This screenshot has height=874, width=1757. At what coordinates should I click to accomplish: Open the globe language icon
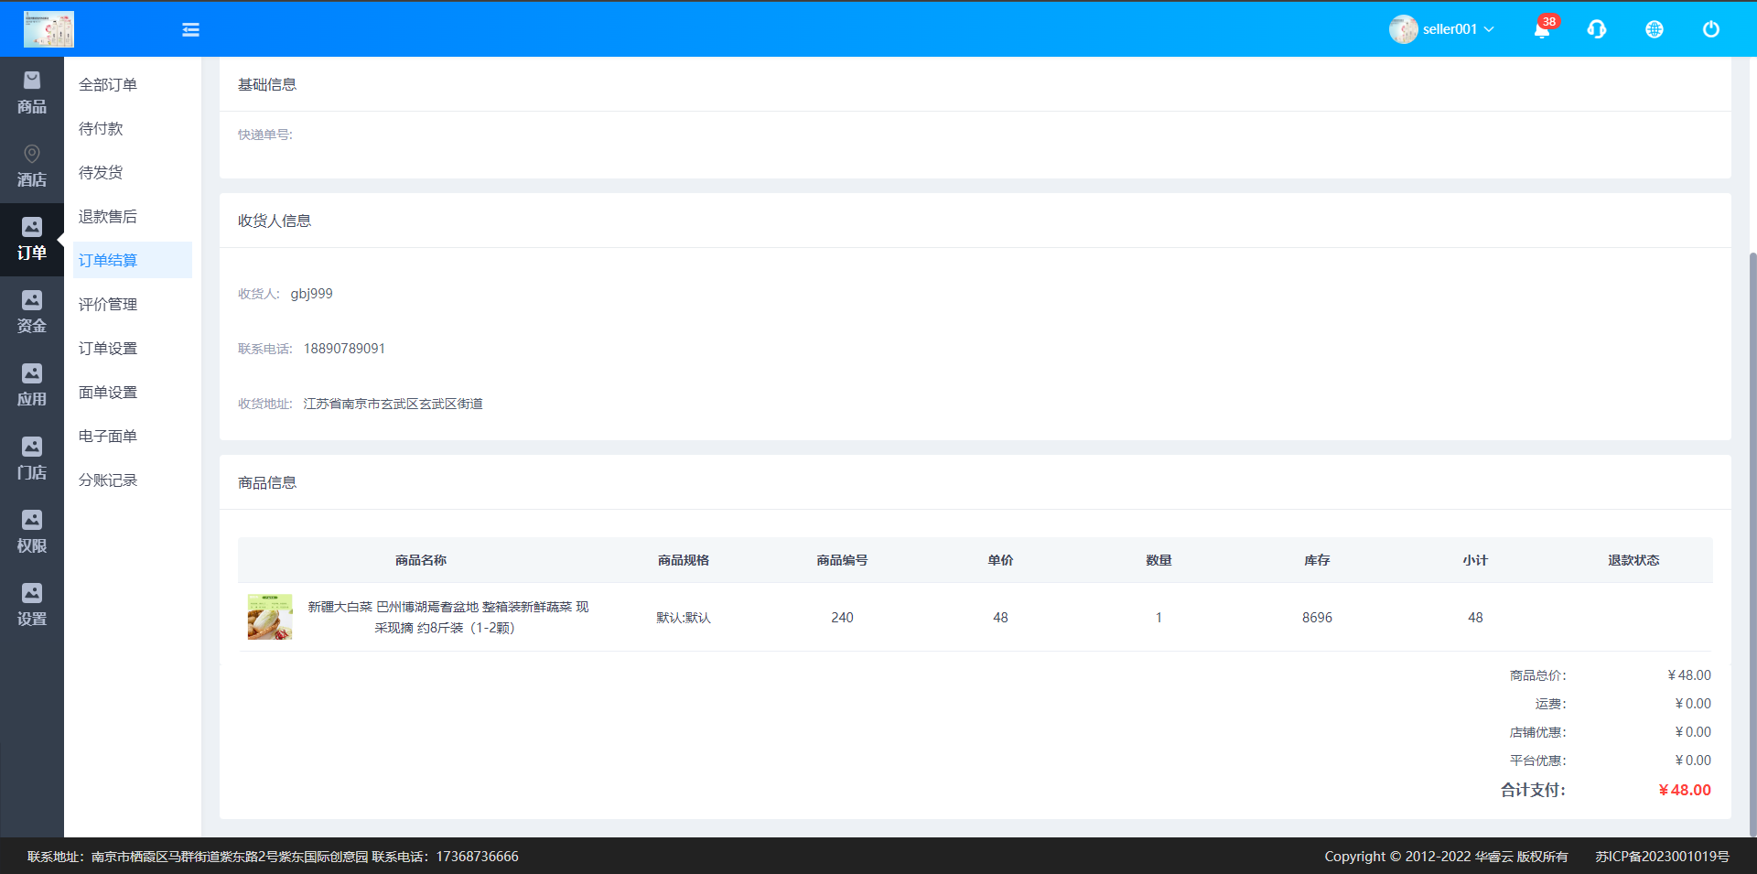(1654, 29)
